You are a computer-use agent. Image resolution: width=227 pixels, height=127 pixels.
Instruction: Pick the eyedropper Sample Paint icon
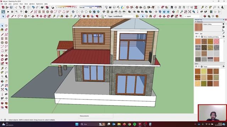click(223, 33)
